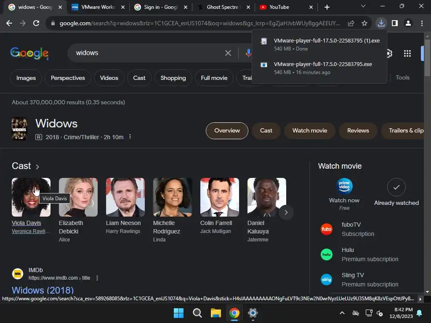Viewport: 431px width, 323px height.
Task: Click Elizabeth Debicki's cast photo
Action: click(x=78, y=197)
